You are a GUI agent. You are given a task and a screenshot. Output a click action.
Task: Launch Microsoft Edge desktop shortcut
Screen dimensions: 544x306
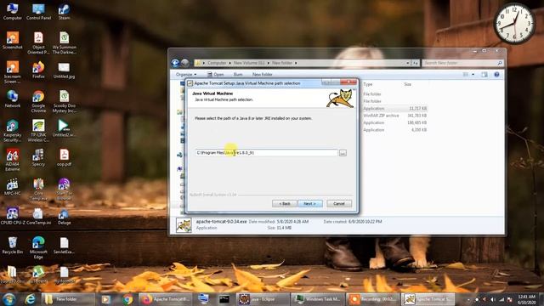click(38, 247)
